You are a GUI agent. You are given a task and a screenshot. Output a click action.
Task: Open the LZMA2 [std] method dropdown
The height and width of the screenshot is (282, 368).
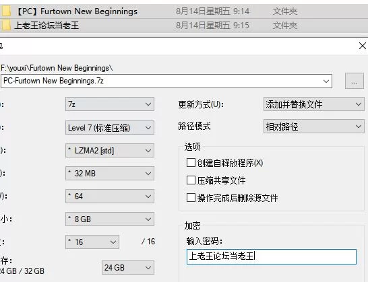click(x=110, y=151)
